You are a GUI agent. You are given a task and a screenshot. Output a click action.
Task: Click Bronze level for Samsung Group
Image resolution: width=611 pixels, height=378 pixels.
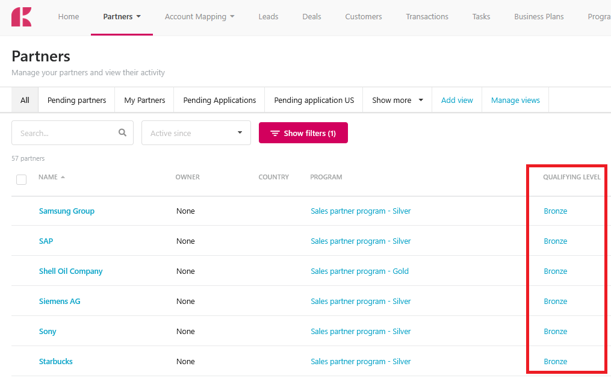point(555,211)
